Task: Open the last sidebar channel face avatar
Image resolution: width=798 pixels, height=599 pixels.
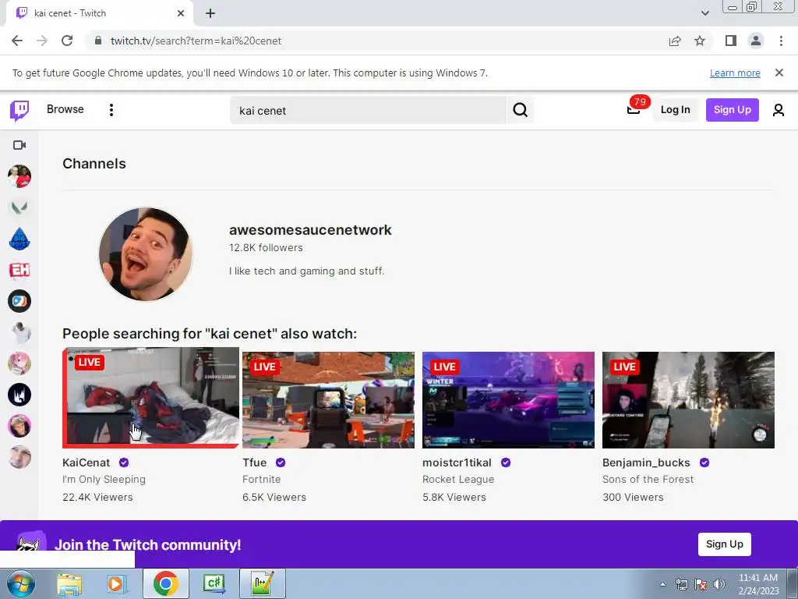Action: 19,457
